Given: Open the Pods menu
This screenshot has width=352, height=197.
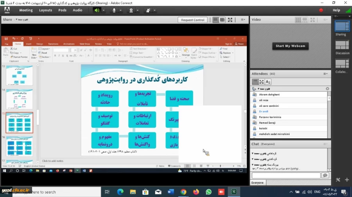Looking at the screenshot, I should (x=62, y=10).
